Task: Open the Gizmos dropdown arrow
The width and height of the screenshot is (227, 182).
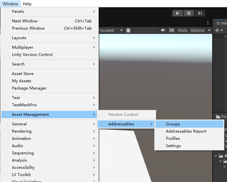Action: click(209, 30)
